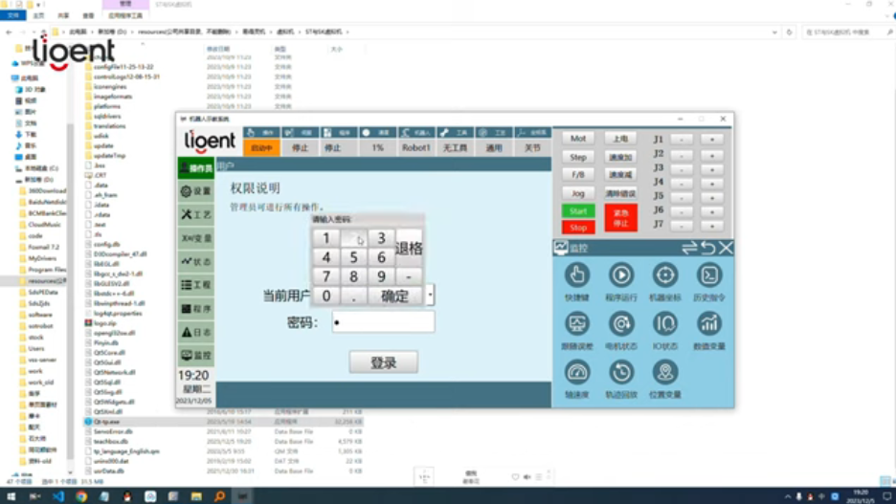
Task: Close the 监控 monitor panel with X
Action: point(726,248)
